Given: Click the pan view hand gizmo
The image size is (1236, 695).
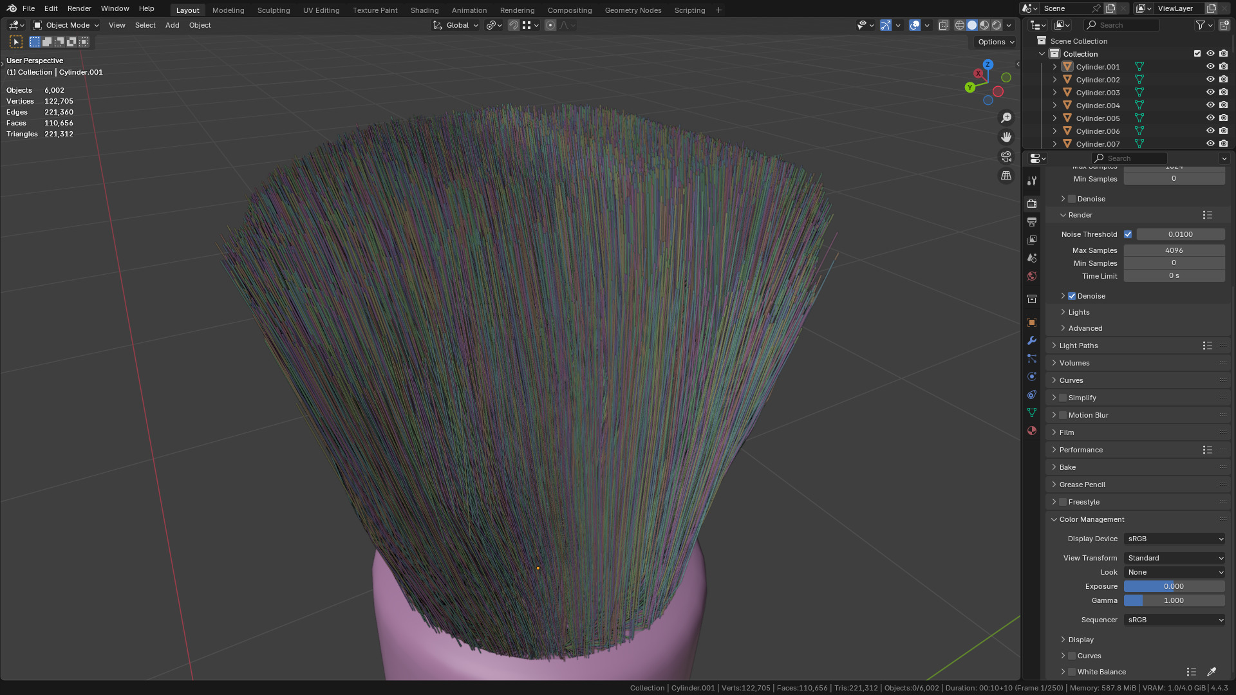Looking at the screenshot, I should (x=1006, y=137).
